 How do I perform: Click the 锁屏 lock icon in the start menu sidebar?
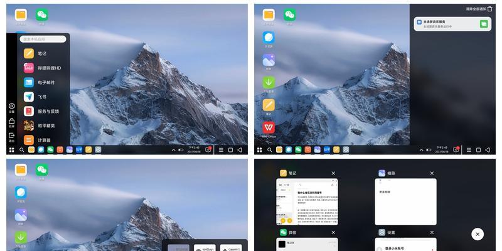click(x=11, y=122)
